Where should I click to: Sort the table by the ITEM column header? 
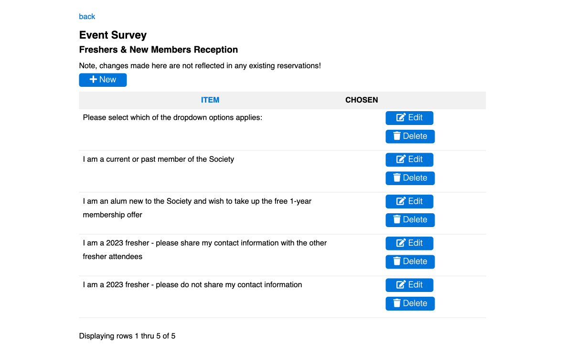[x=210, y=100]
